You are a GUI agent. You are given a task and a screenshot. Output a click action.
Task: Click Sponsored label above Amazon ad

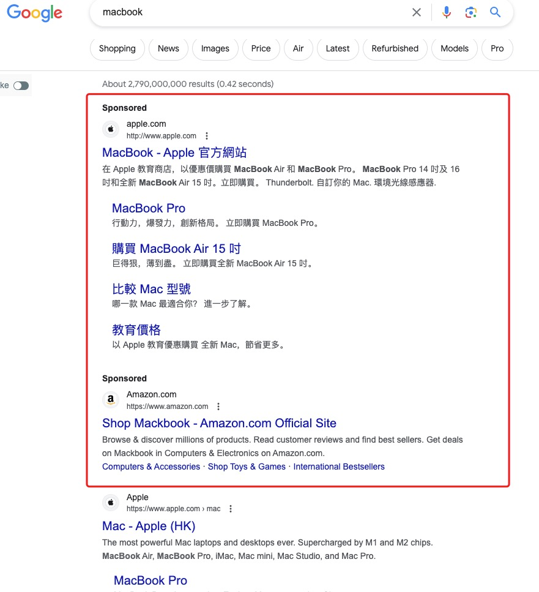[x=124, y=379]
